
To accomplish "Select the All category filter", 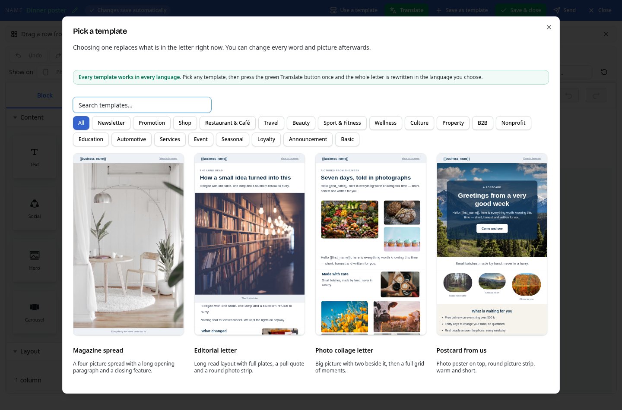I will pyautogui.click(x=81, y=123).
